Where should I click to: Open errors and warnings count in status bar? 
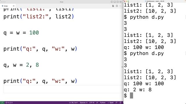[9, 103]
